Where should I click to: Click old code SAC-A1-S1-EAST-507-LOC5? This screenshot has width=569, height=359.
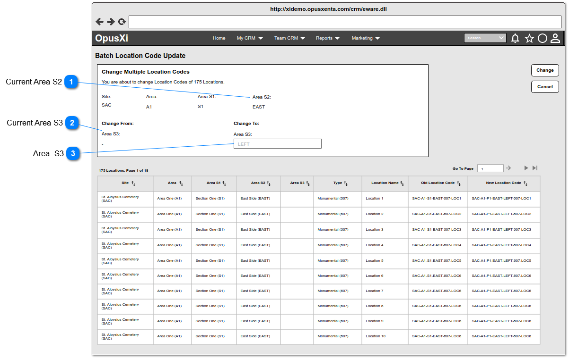(x=437, y=261)
